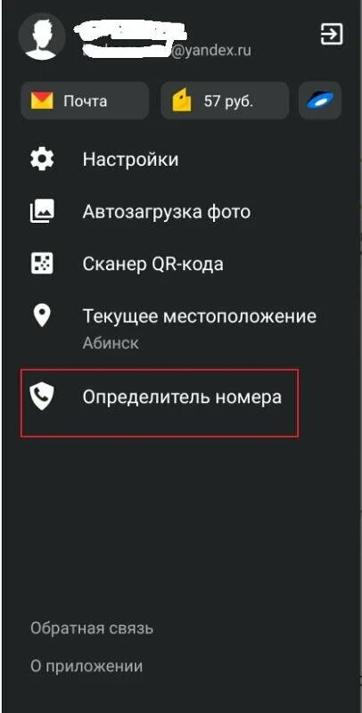The width and height of the screenshot is (362, 713).
Task: Click the location pin icon
Action: tap(42, 316)
